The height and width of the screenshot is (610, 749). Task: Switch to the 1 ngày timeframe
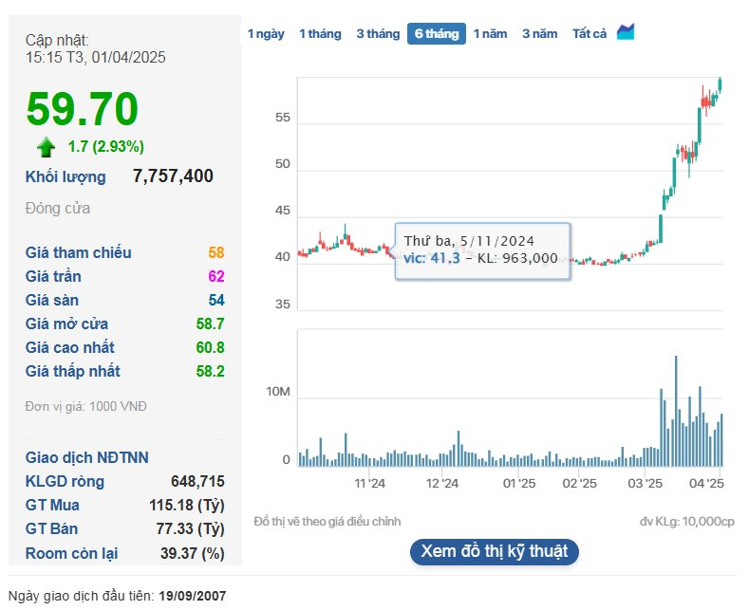(266, 34)
